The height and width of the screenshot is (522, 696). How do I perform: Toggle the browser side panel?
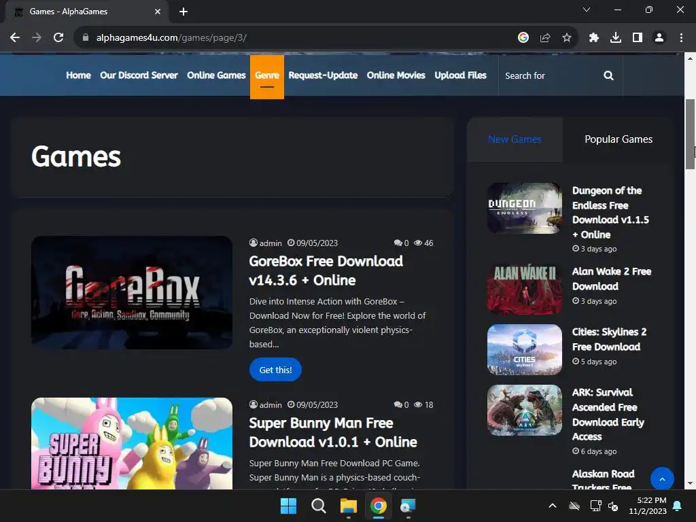click(638, 38)
